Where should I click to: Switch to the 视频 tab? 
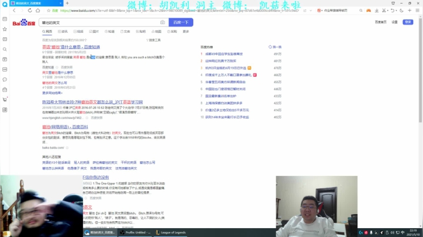79,32
